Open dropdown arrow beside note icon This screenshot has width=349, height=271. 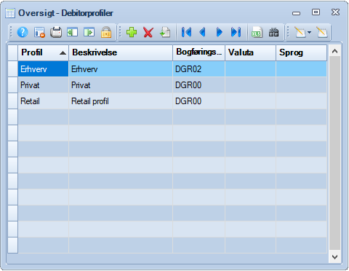[310, 32]
